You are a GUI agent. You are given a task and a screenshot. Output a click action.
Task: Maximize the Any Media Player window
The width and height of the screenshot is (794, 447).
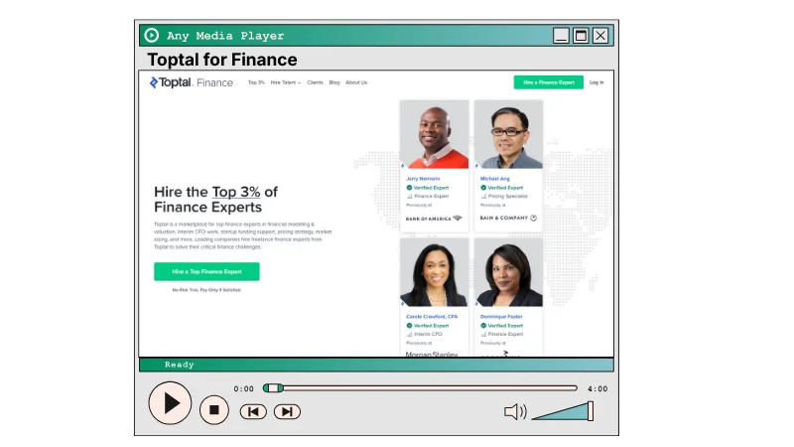click(x=581, y=36)
